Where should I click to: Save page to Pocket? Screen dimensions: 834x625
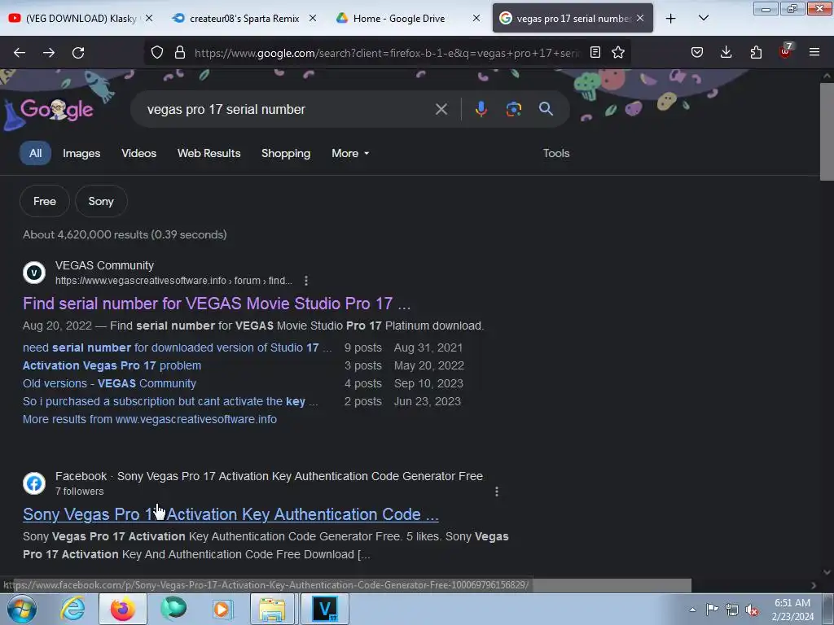(x=697, y=53)
